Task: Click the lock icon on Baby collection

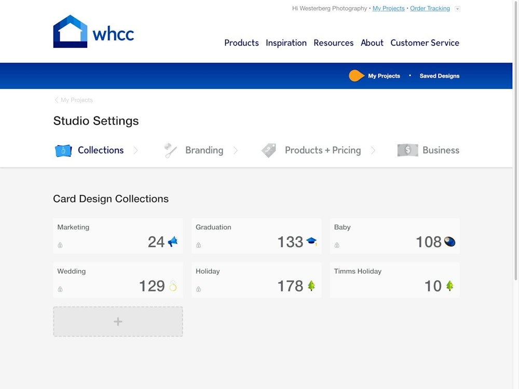Action: coord(337,245)
